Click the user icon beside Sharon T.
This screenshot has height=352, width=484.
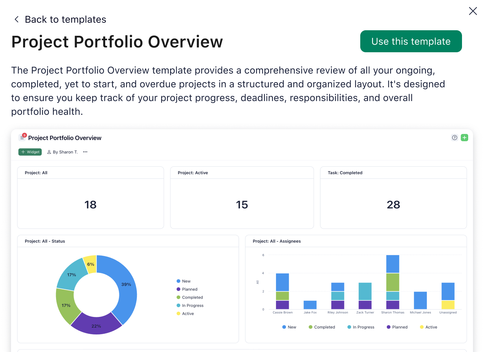(x=50, y=152)
